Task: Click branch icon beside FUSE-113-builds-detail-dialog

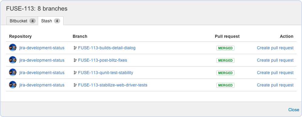Action: (75, 48)
